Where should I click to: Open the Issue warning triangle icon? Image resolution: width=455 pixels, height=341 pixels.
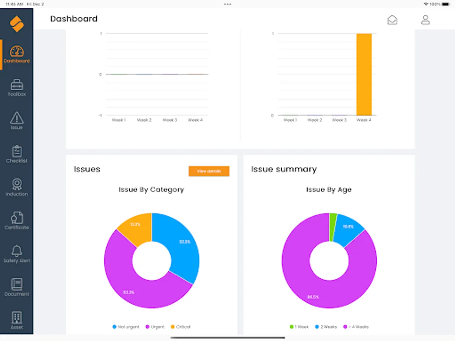(x=17, y=118)
